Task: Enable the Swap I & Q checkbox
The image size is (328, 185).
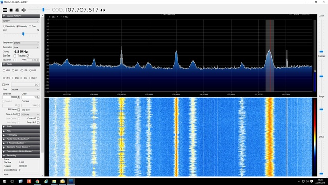Action: tap(38, 122)
